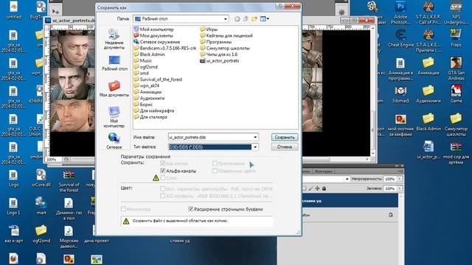Click the Сохранить button in save dialog

click(x=285, y=138)
